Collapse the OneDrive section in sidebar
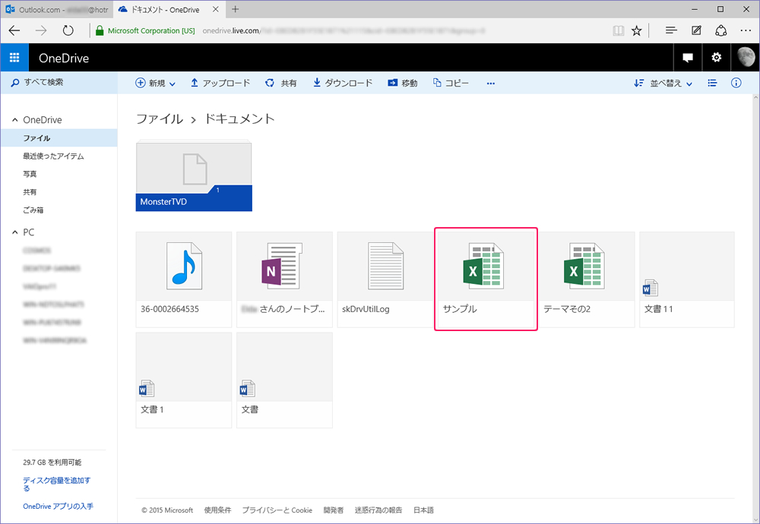The image size is (760, 524). coord(15,120)
